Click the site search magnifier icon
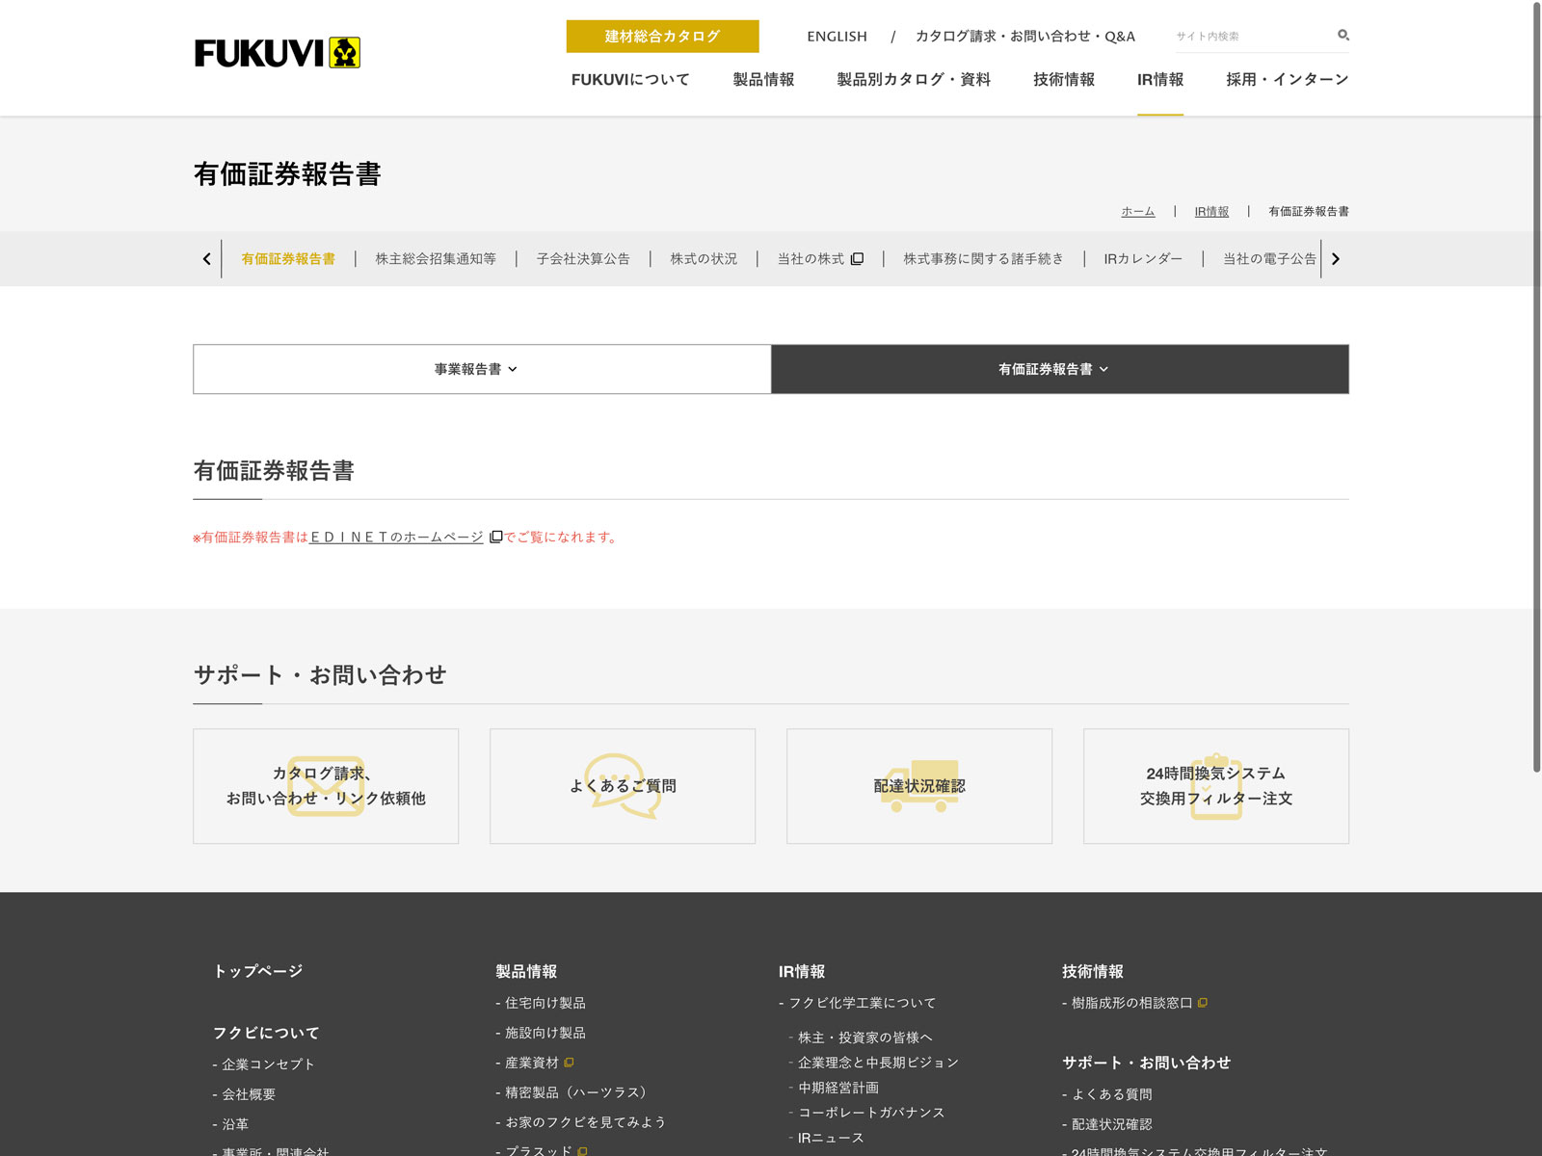Screen dimensions: 1542x1156 pos(1343,36)
